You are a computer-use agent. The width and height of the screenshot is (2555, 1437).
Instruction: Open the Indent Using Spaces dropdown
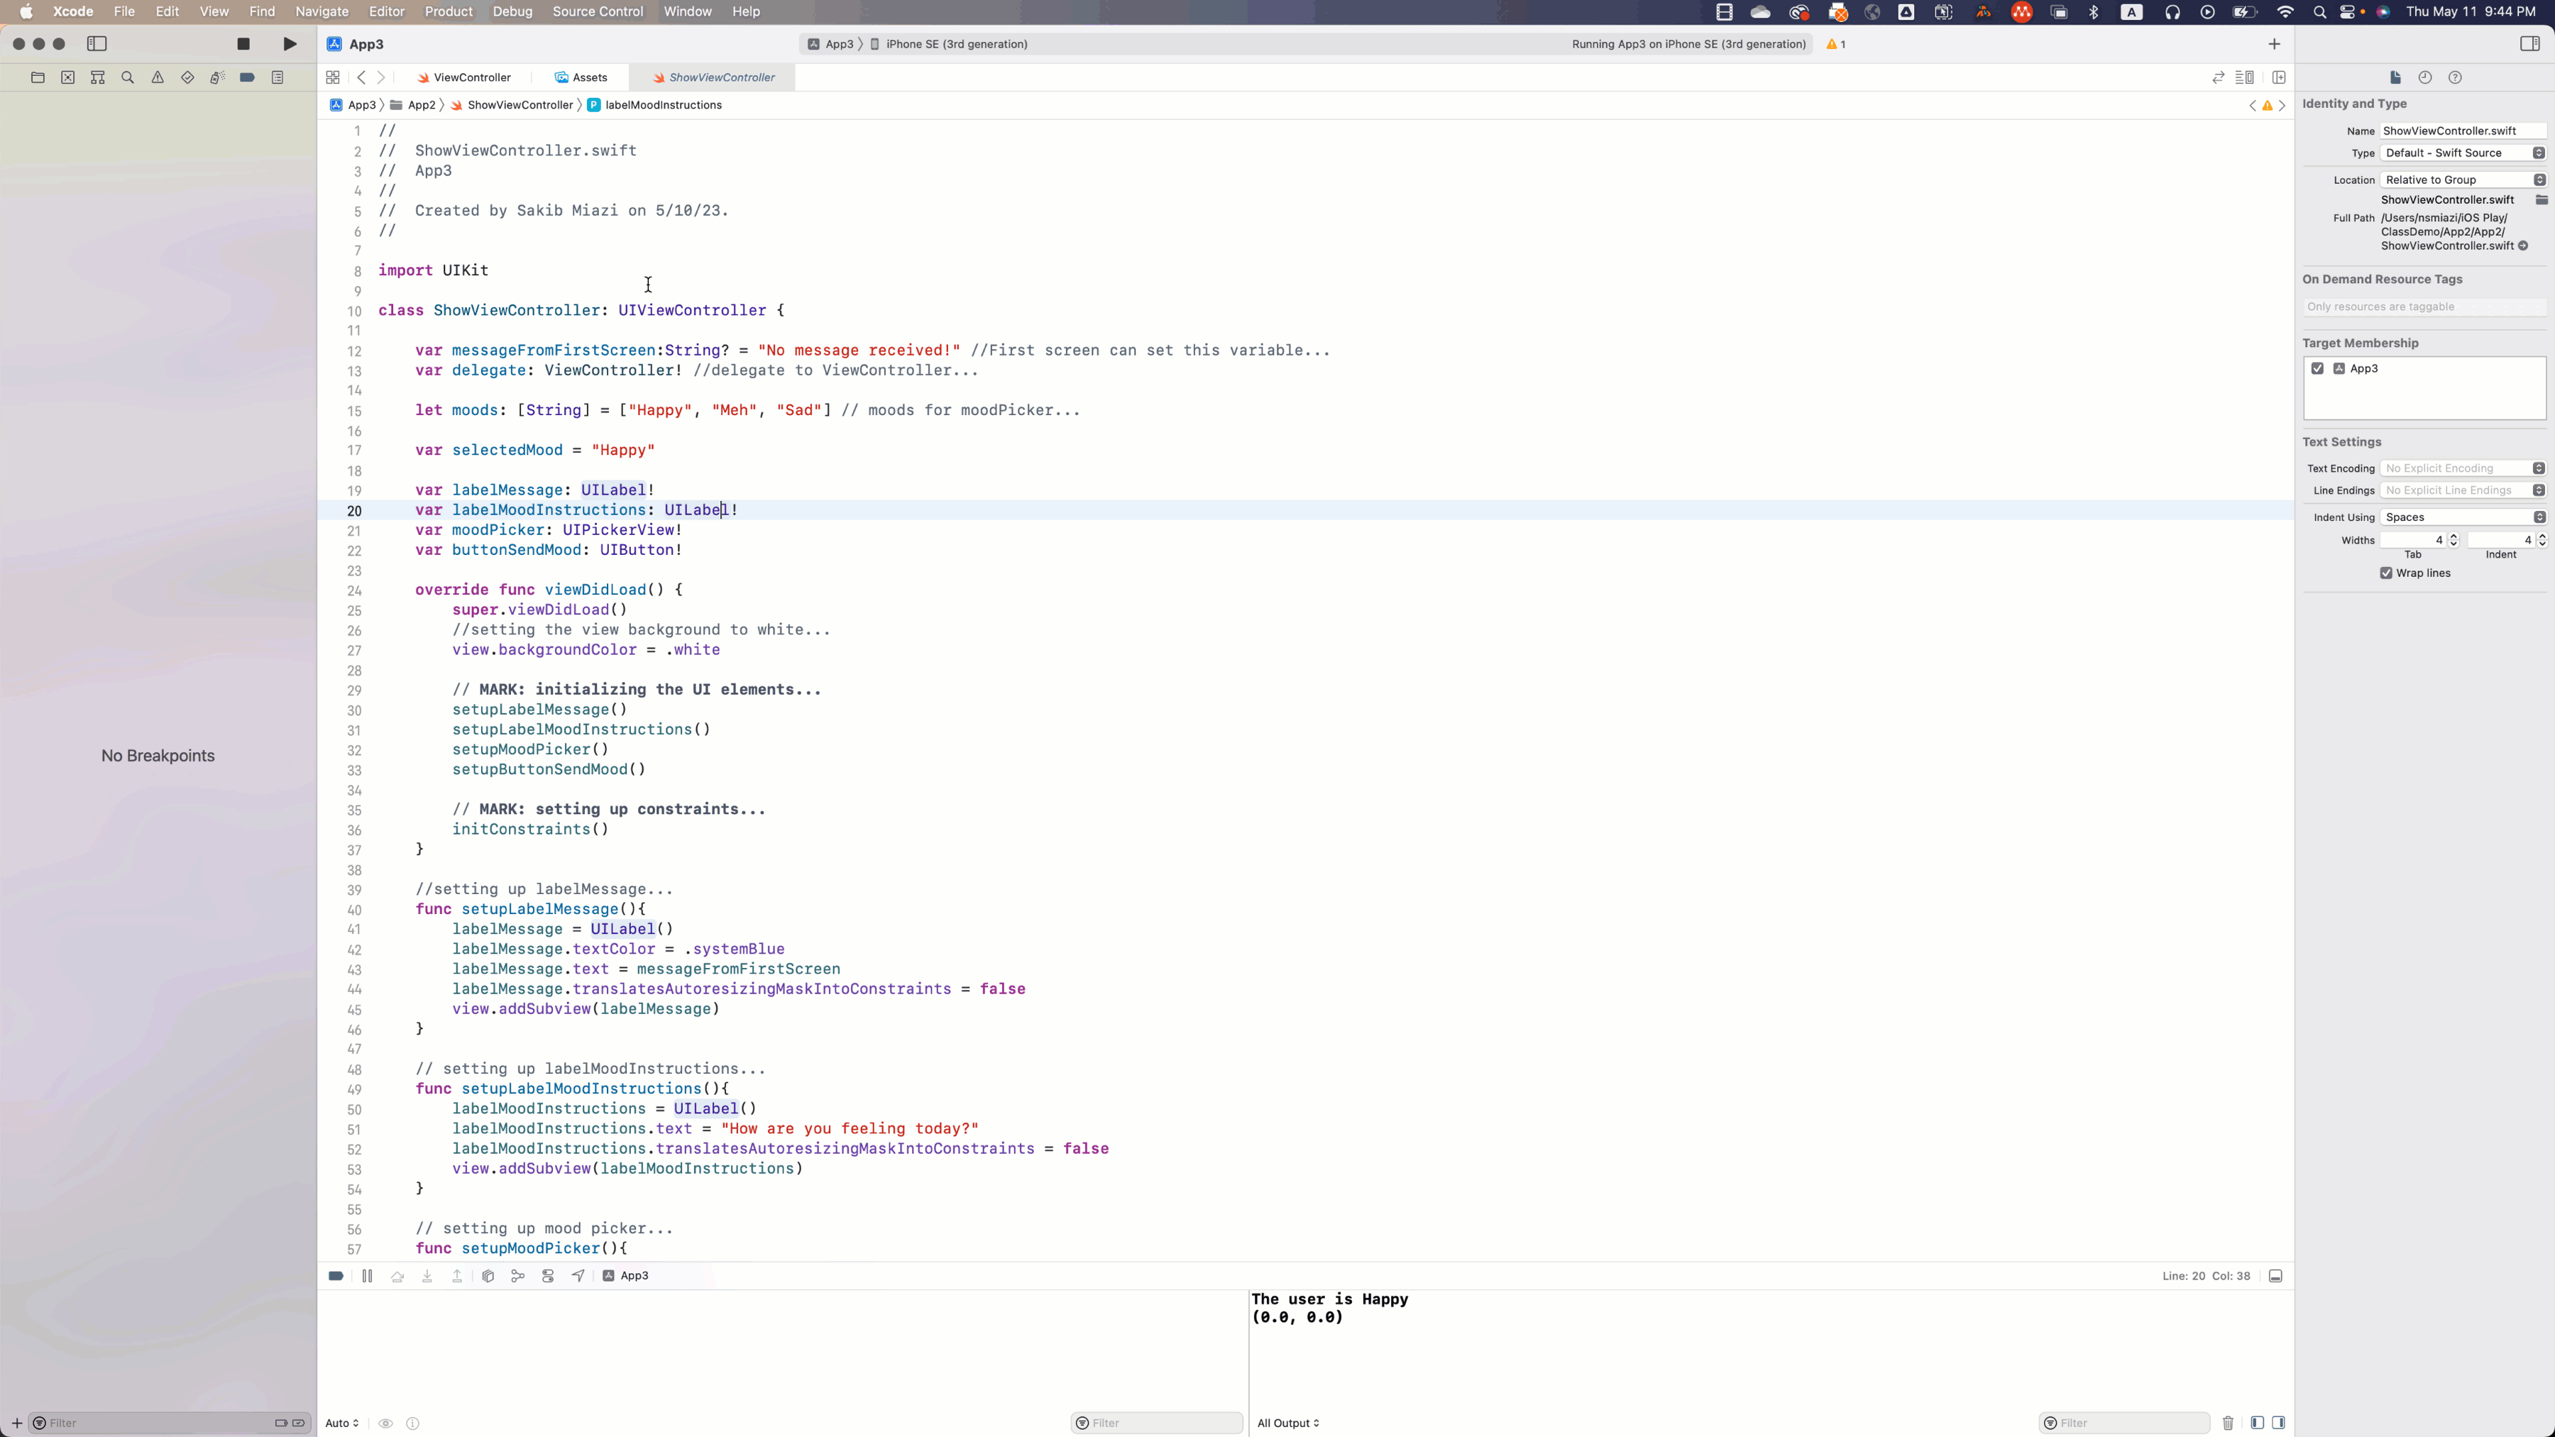coord(2463,518)
